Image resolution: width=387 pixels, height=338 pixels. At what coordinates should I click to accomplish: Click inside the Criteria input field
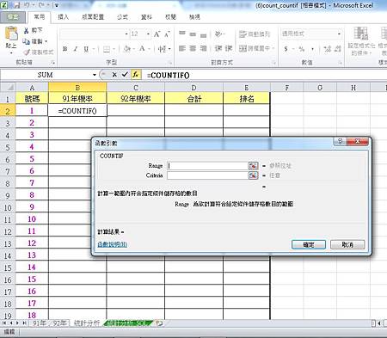207,175
